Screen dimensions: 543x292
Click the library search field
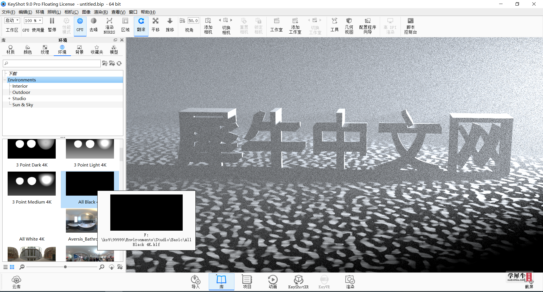52,63
